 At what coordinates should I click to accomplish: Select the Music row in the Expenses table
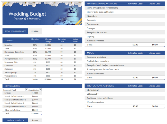(x=42, y=55)
